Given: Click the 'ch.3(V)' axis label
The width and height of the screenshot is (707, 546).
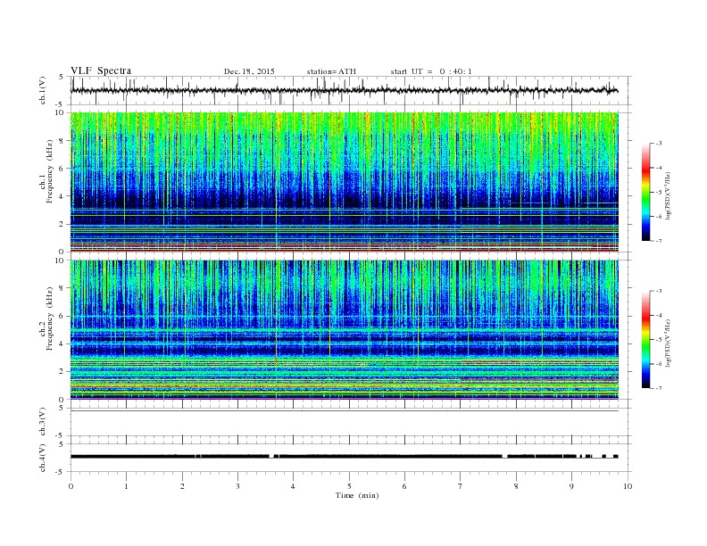Looking at the screenshot, I should click(42, 422).
